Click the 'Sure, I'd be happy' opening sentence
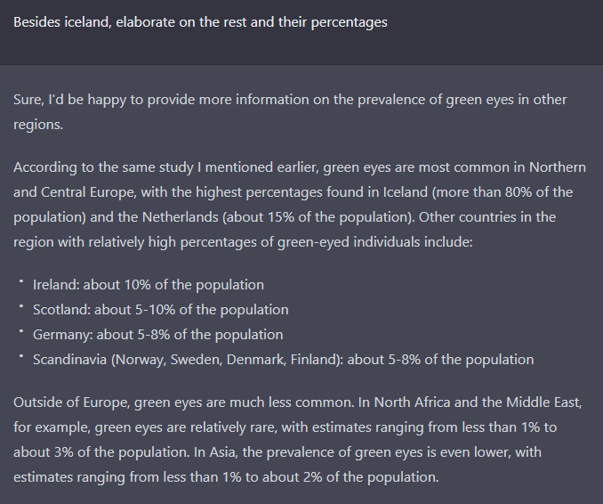The width and height of the screenshot is (603, 504). pyautogui.click(x=290, y=112)
